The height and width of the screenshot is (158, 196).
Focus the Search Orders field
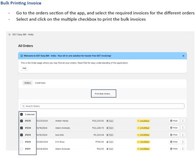click(103, 106)
